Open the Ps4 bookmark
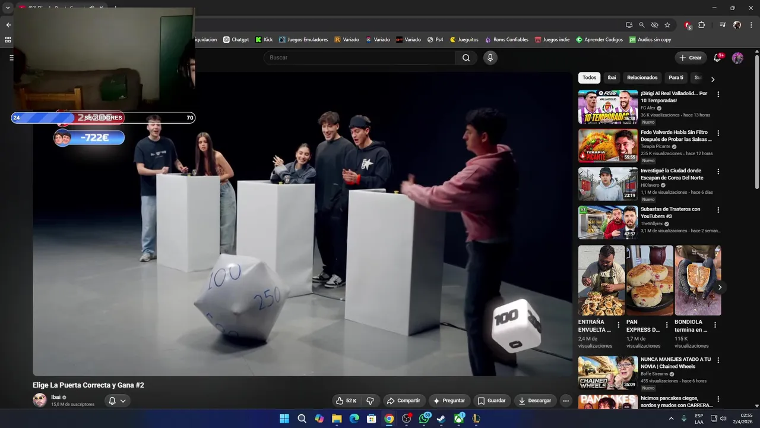760x428 pixels. click(435, 40)
